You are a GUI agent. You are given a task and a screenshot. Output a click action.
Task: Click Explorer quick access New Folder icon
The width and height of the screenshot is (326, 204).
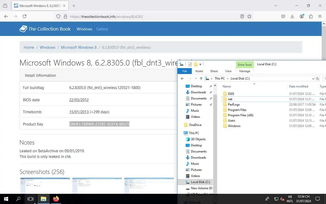[x=196, y=64]
